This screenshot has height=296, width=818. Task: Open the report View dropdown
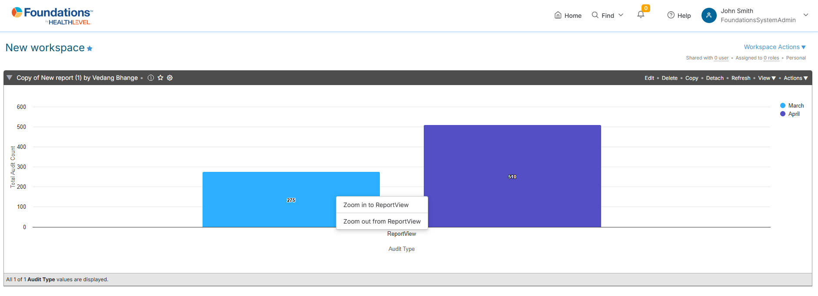point(767,78)
